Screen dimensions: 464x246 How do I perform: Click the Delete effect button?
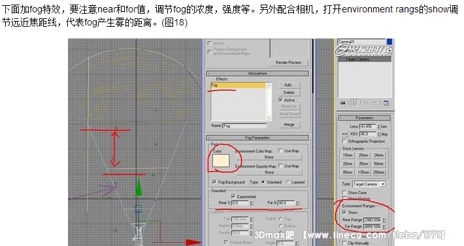point(289,93)
